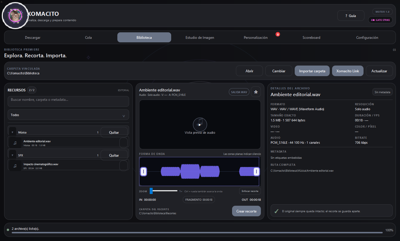
Task: Click the left trim handle on the waveform
Action: tap(144, 171)
